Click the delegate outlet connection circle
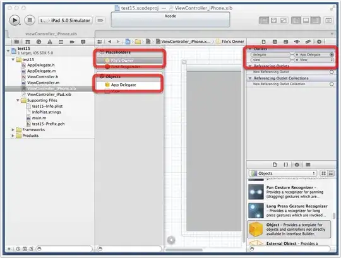This screenshot has height=258, width=341. (332, 54)
